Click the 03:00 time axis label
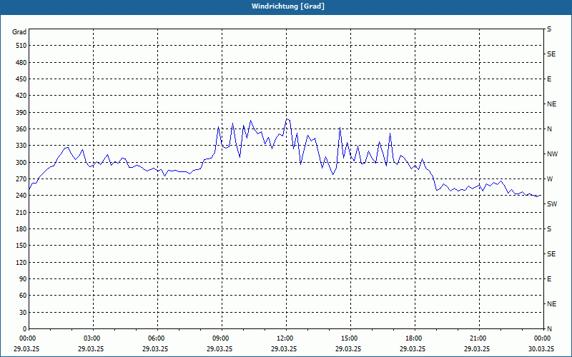This screenshot has height=357, width=572. coord(91,338)
